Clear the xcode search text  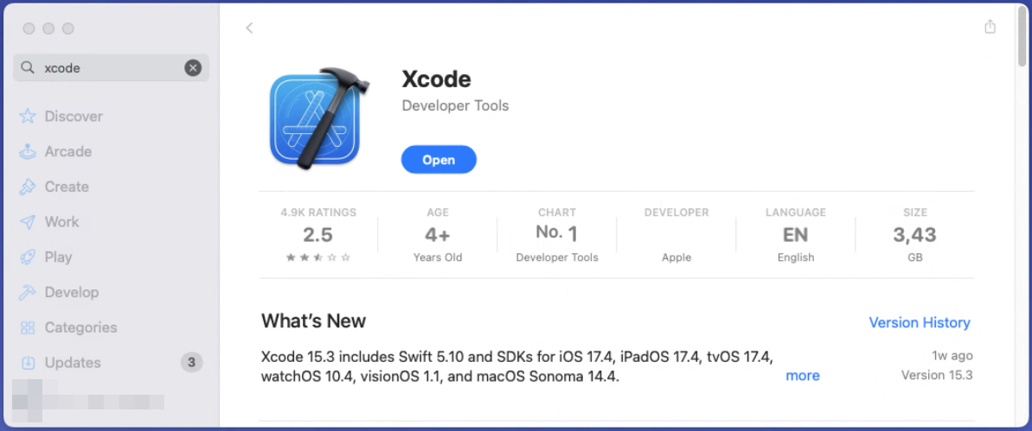(x=193, y=67)
